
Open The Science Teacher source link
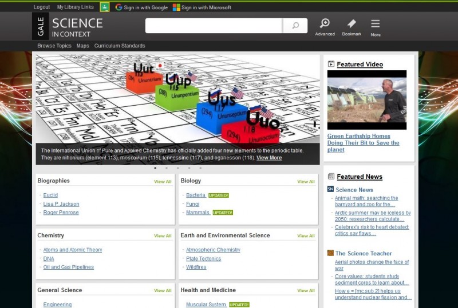[364, 253]
